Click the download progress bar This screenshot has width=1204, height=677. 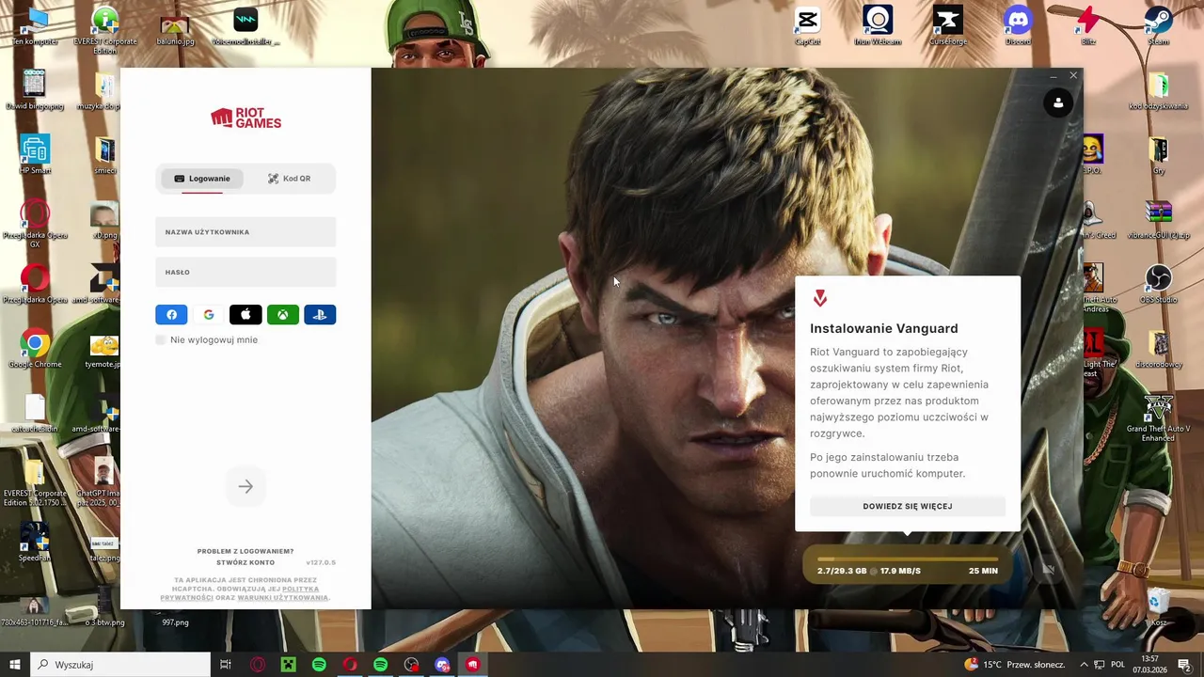(x=908, y=559)
